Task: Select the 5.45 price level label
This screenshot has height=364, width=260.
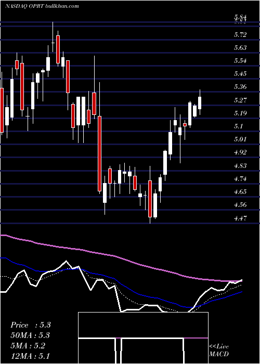Action: click(x=240, y=74)
